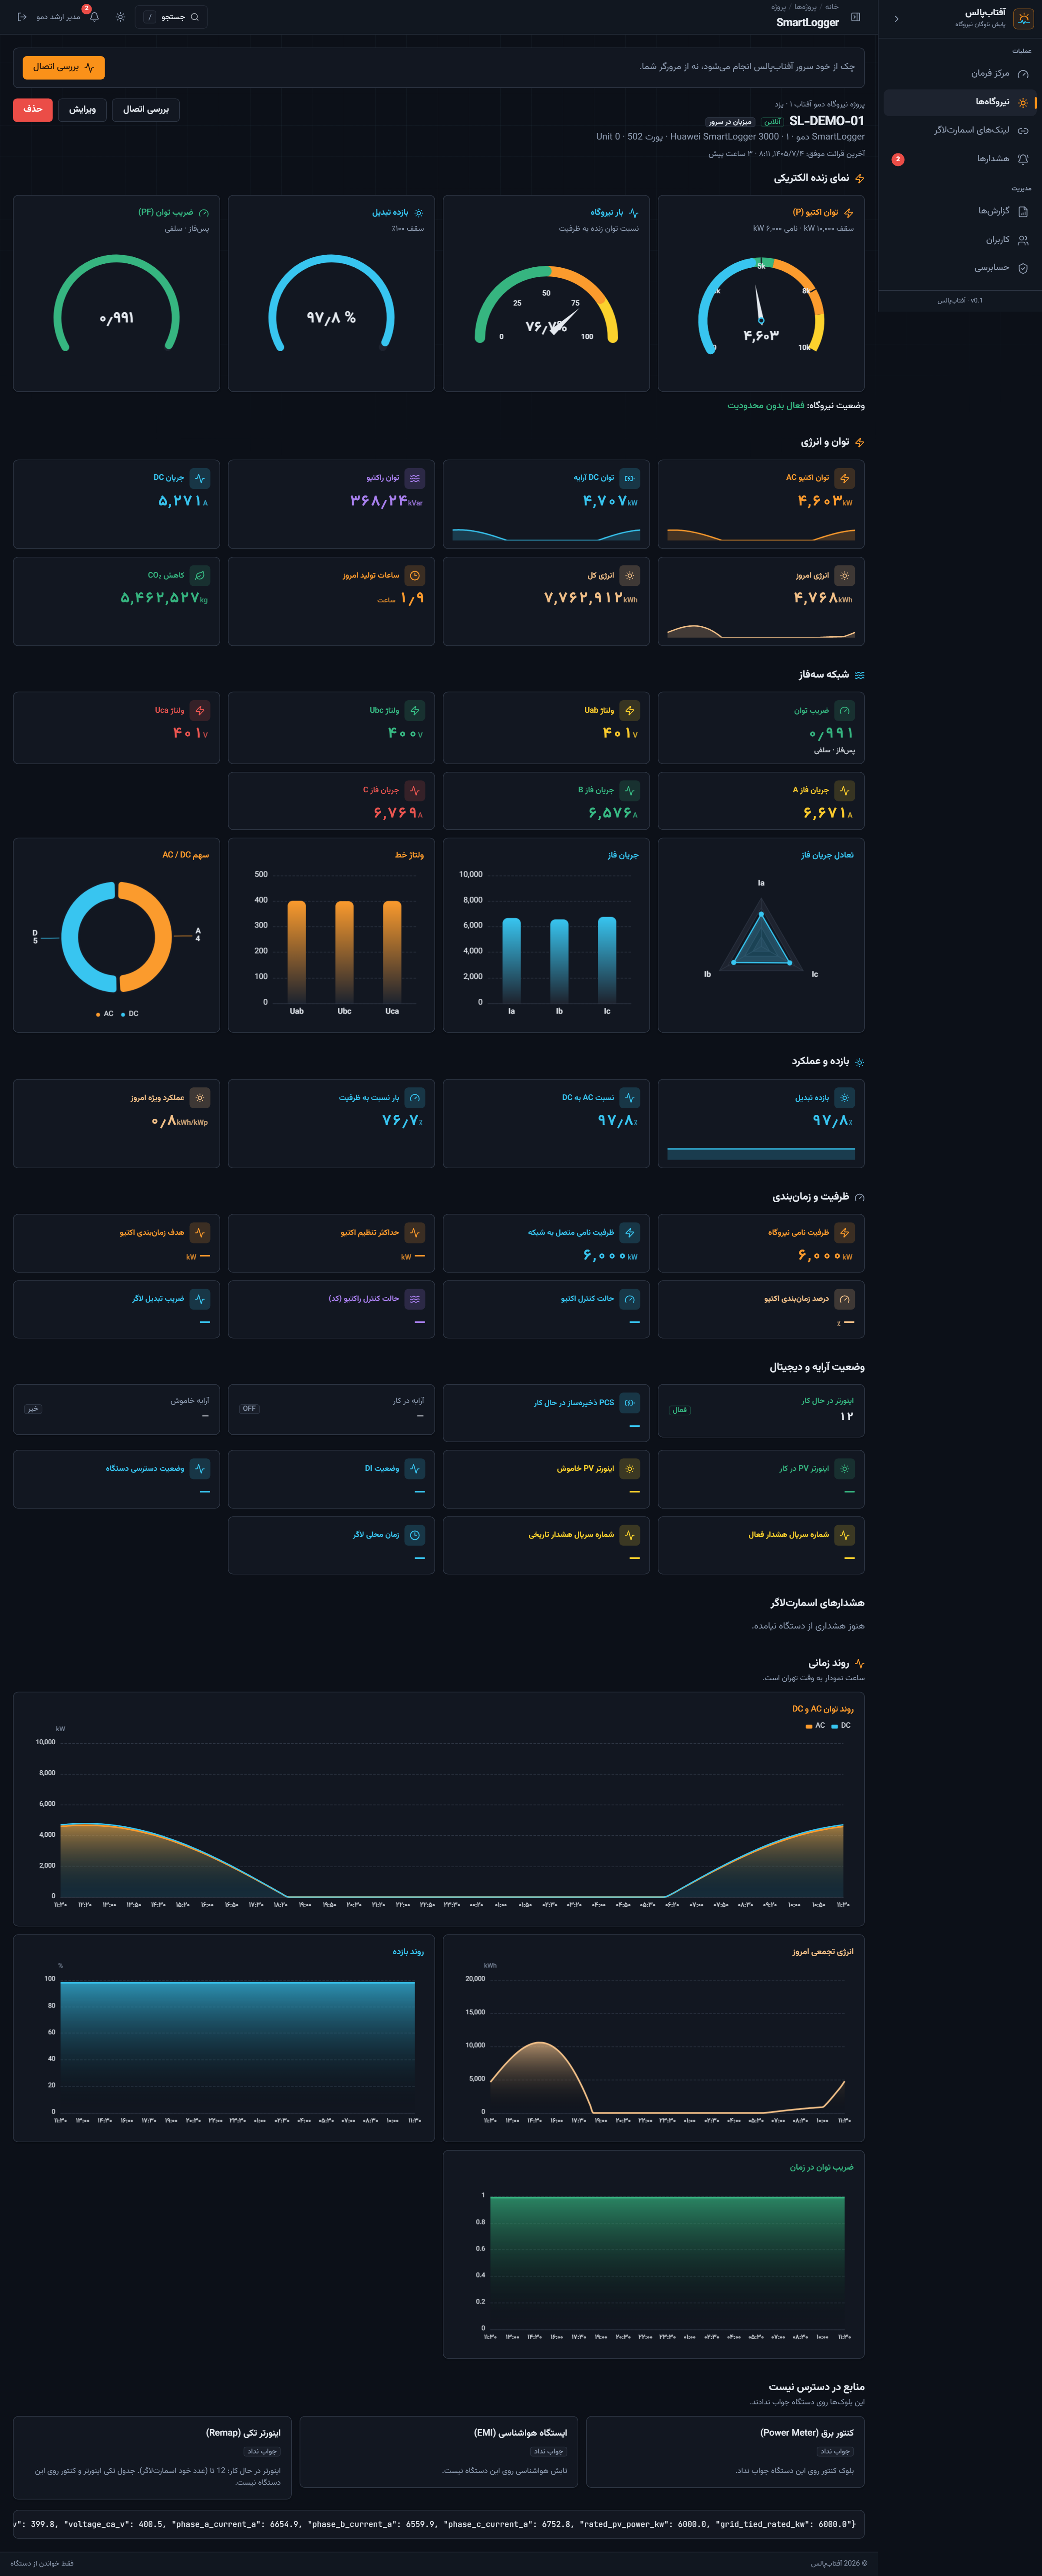Image resolution: width=1042 pixels, height=2576 pixels.
Task: Click the ویرایش edit button
Action: point(82,109)
